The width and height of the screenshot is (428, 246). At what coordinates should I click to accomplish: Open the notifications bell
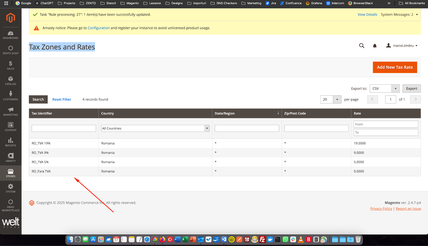pyautogui.click(x=375, y=46)
